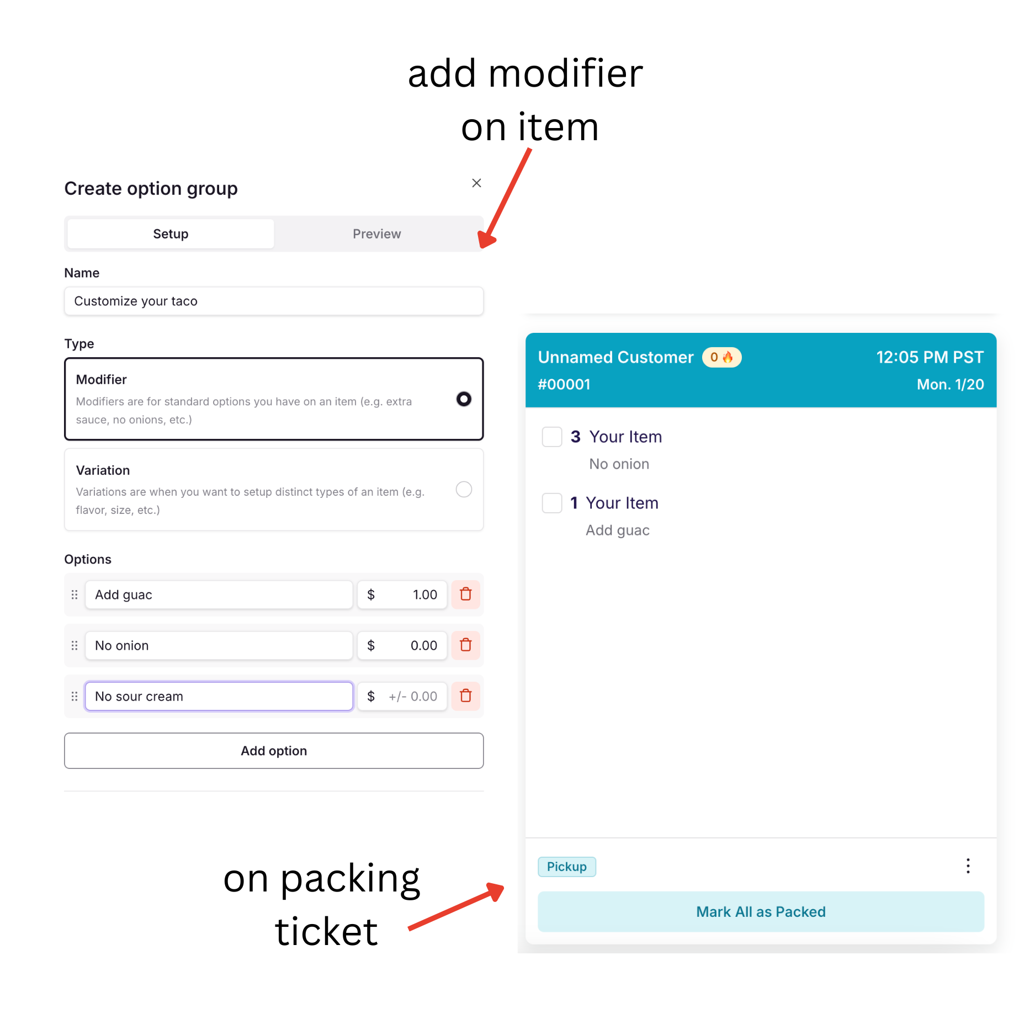The width and height of the screenshot is (1035, 1035).
Task: Check the 1 Your Item checkbox
Action: point(551,503)
